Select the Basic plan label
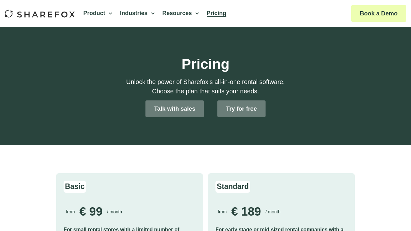 75,186
